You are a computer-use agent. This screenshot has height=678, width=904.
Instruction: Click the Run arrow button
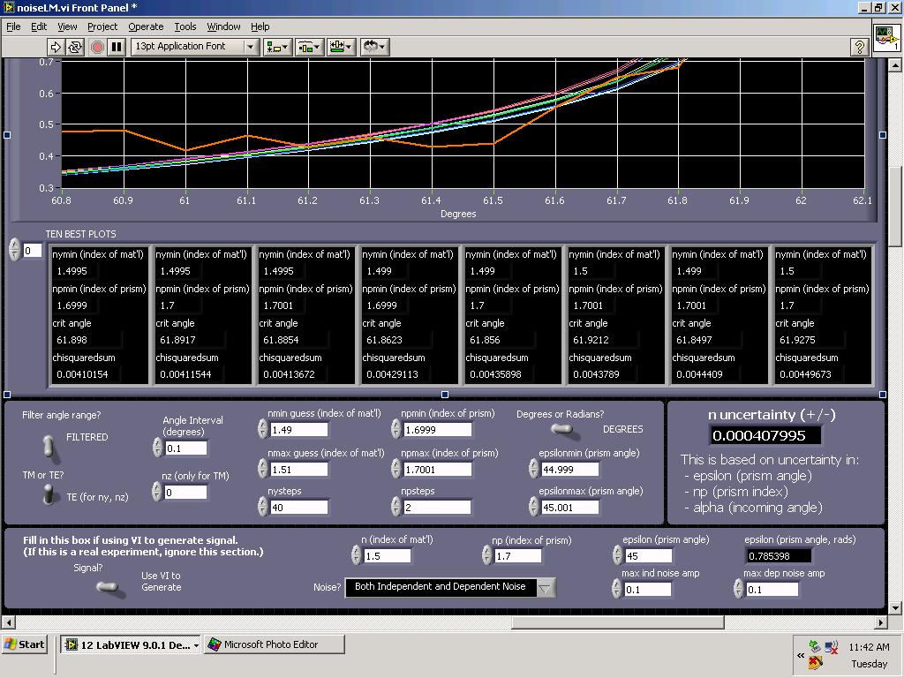tap(56, 47)
